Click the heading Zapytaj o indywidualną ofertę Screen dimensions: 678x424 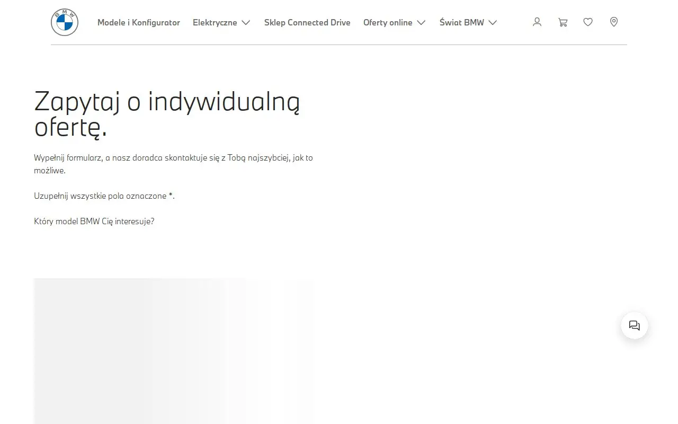point(167,114)
